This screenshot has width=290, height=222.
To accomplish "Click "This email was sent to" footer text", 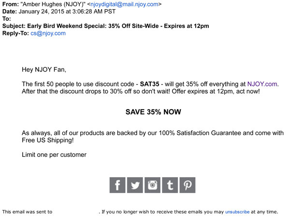I will pos(27,212).
